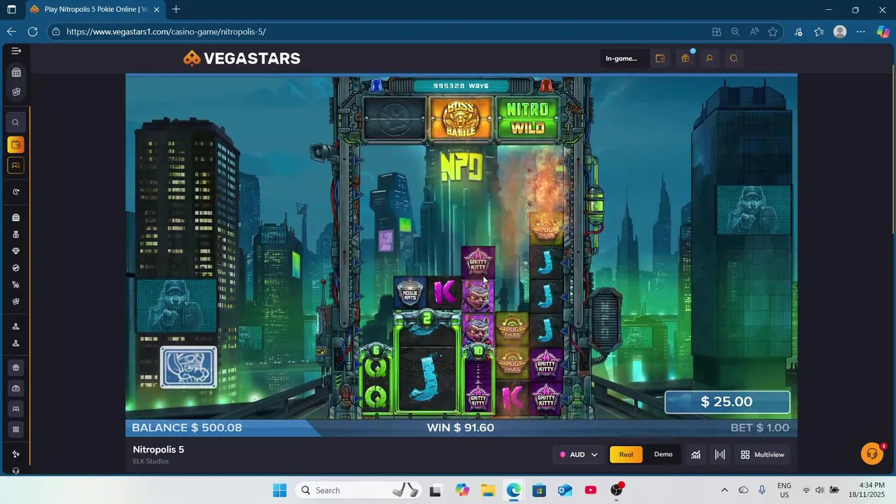Click the BALANCE $ 500.08 text

point(186,428)
